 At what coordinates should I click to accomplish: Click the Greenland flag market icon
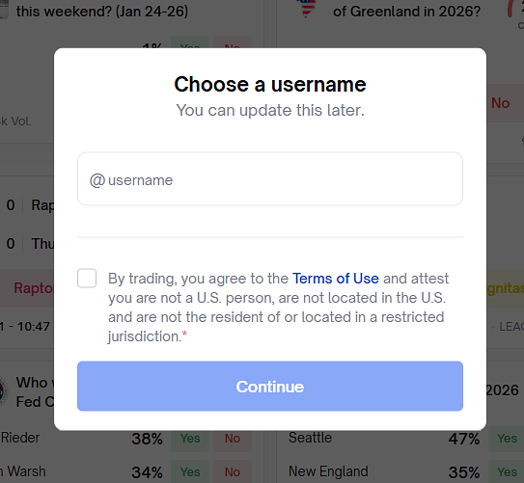click(308, 9)
